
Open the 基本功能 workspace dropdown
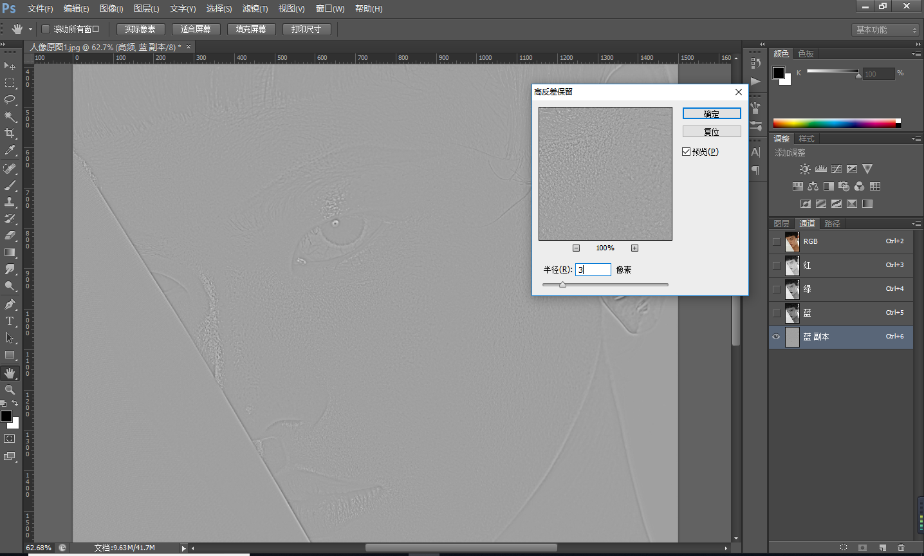(x=885, y=30)
